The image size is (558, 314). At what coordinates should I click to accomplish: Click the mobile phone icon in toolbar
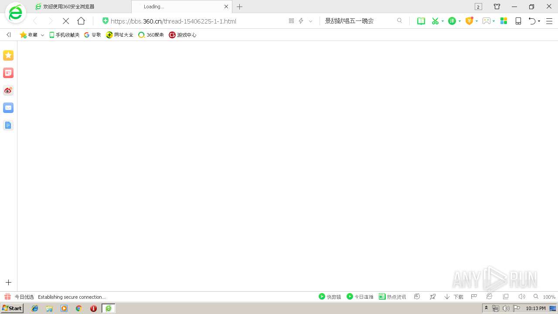point(518,21)
